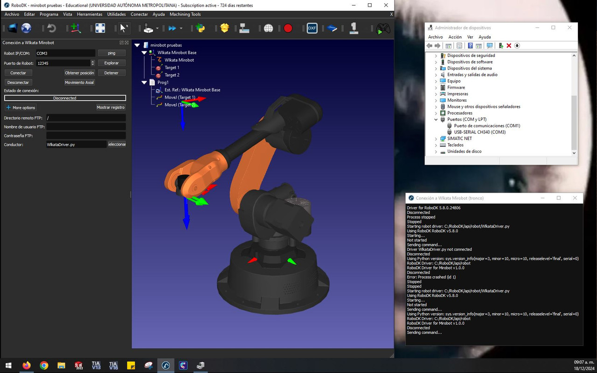Click red X uninstall device icon
Image resolution: width=597 pixels, height=373 pixels.
coord(509,46)
